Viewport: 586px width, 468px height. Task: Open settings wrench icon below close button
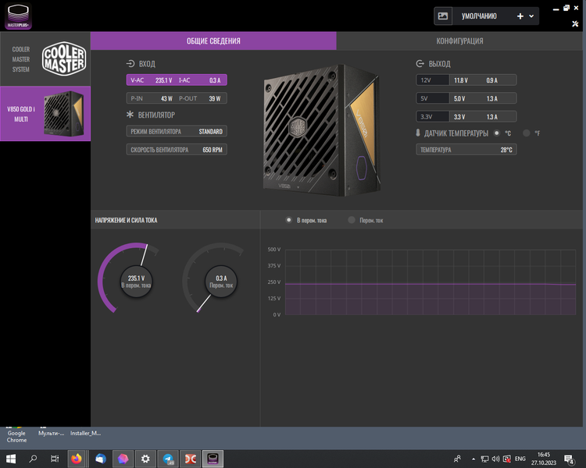(x=575, y=24)
